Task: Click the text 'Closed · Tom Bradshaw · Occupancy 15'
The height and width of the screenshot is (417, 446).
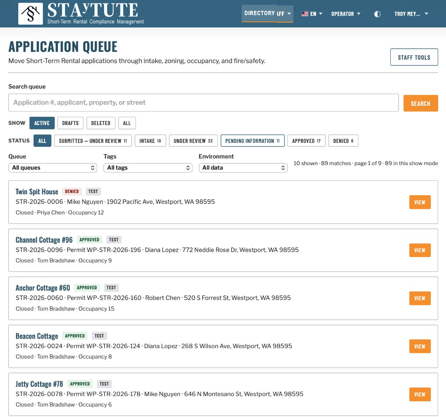Action: pos(65,309)
